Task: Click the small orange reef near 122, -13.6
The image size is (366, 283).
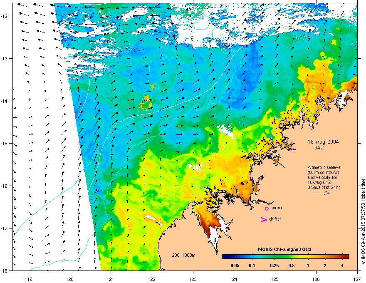Action: [x=153, y=87]
